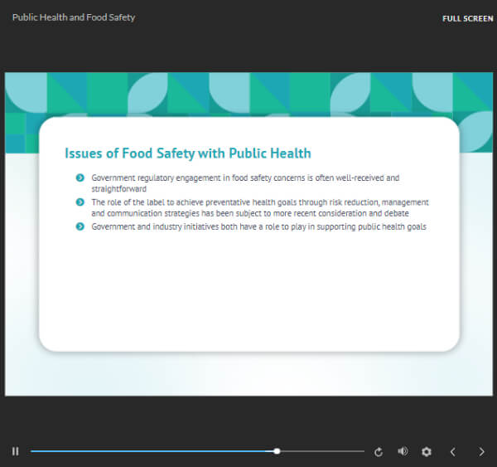Image resolution: width=497 pixels, height=467 pixels.
Task: Replay the current slide
Action: 379,451
